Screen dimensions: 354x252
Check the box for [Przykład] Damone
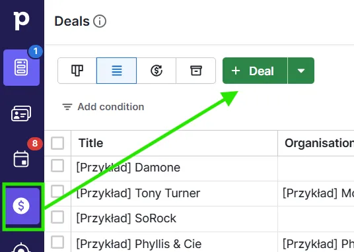pyautogui.click(x=57, y=166)
